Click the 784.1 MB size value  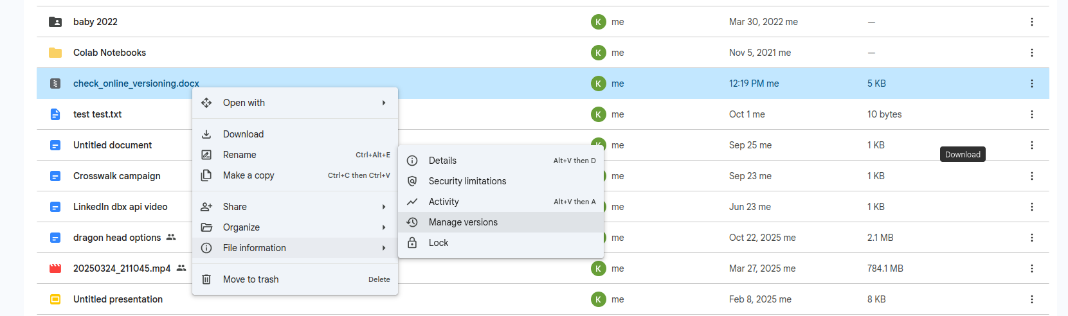885,268
